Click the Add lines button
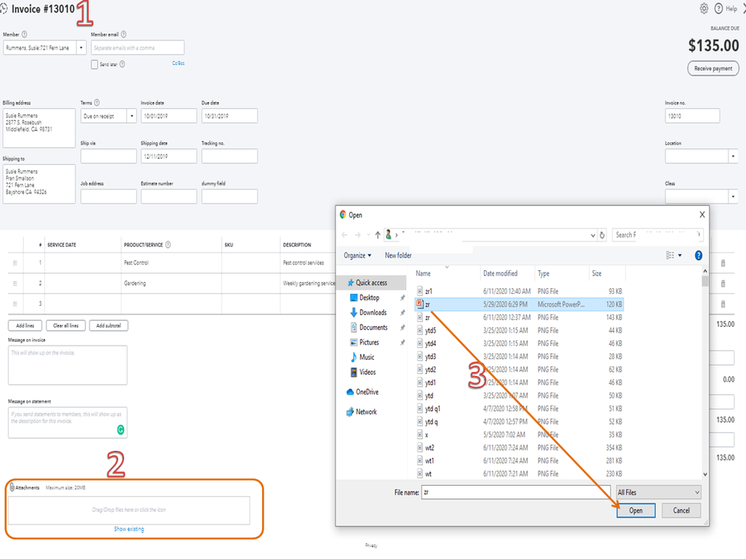Image resolution: width=746 pixels, height=559 pixels. [x=25, y=325]
